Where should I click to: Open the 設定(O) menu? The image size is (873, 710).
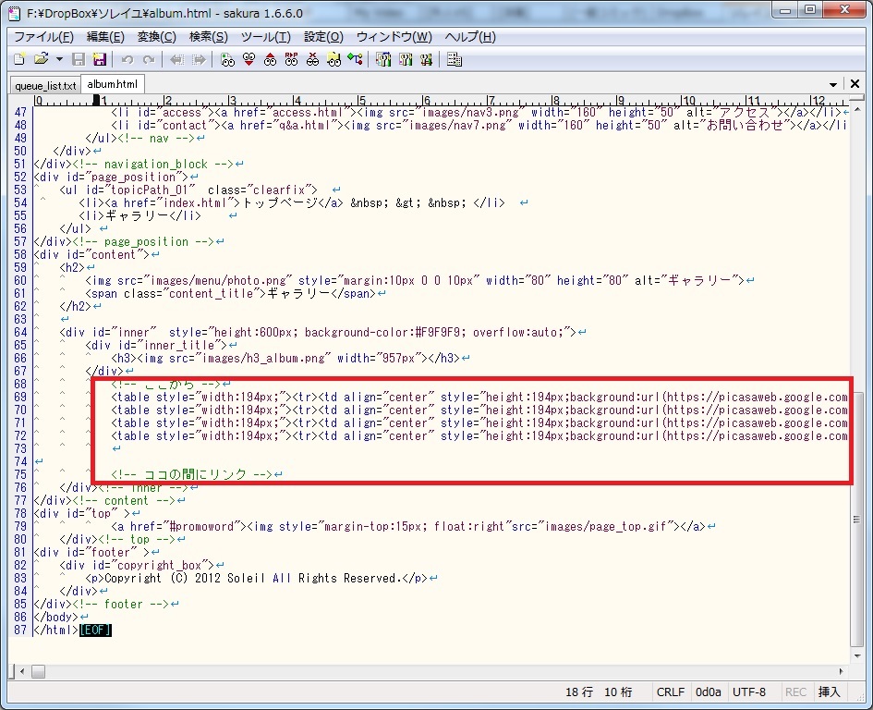pyautogui.click(x=323, y=37)
